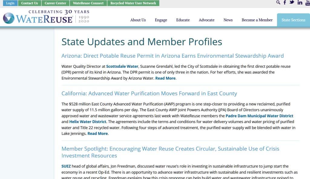Open the Engage menu
Screen dimensions: 310x179
(161, 20)
